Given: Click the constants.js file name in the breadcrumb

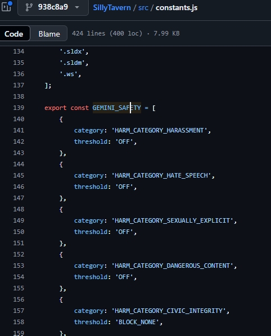Looking at the screenshot, I should [177, 8].
